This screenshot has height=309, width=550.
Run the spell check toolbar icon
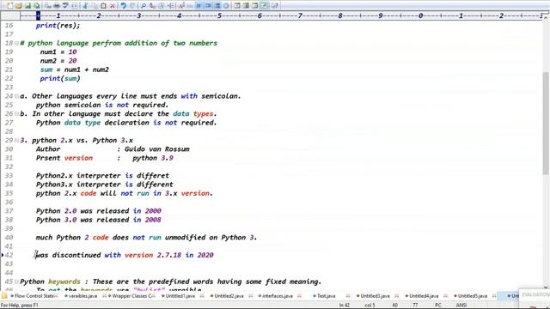click(x=65, y=6)
